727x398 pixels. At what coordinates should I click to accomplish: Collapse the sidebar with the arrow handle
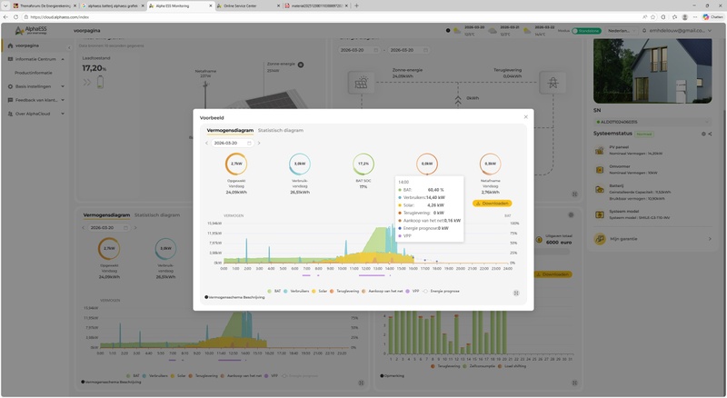click(69, 47)
